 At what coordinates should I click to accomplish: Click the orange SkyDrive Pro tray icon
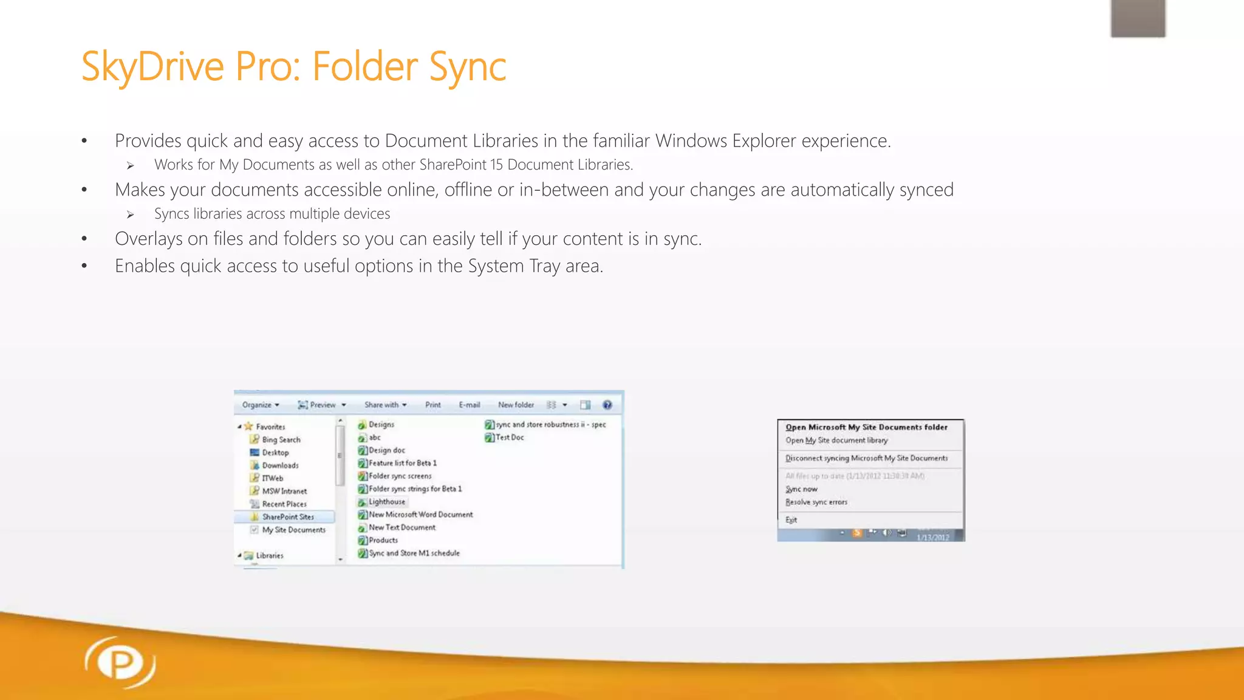856,533
